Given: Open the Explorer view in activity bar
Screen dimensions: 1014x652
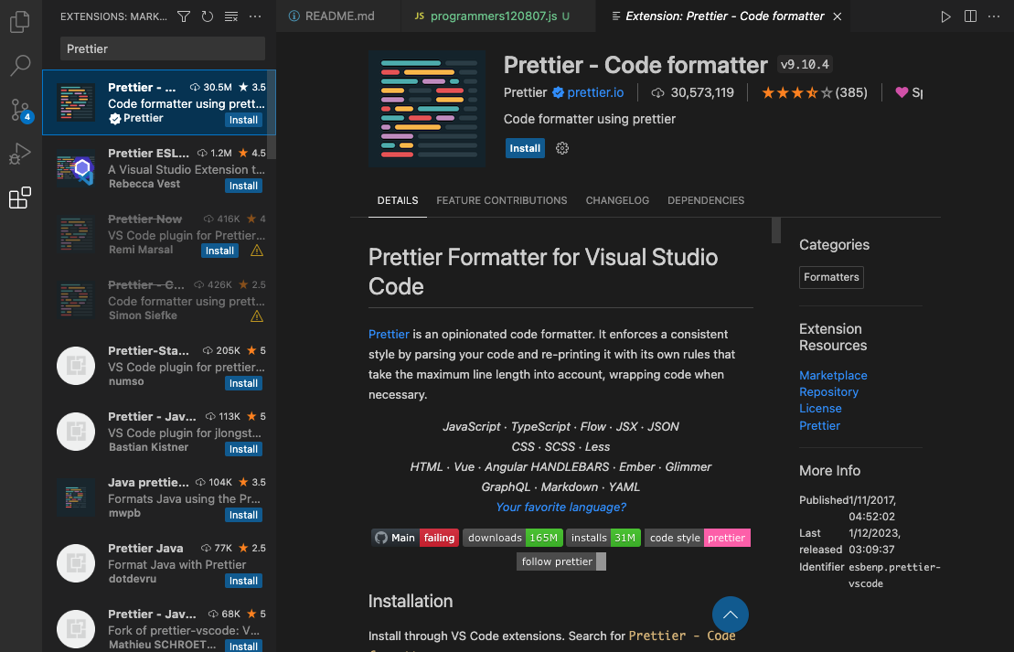Looking at the screenshot, I should pyautogui.click(x=20, y=22).
